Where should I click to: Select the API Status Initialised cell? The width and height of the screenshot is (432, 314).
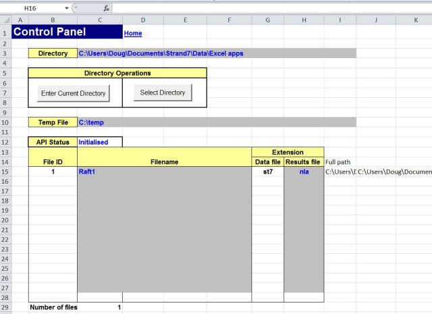(100, 142)
